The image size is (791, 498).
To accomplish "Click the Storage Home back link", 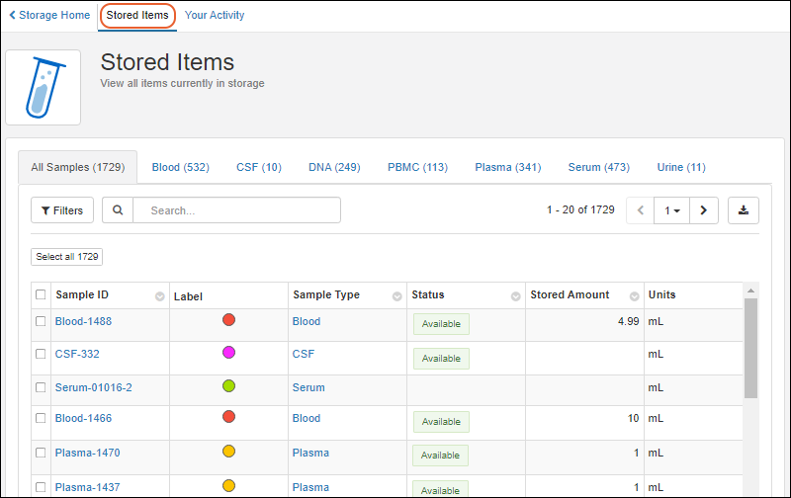I will click(49, 16).
